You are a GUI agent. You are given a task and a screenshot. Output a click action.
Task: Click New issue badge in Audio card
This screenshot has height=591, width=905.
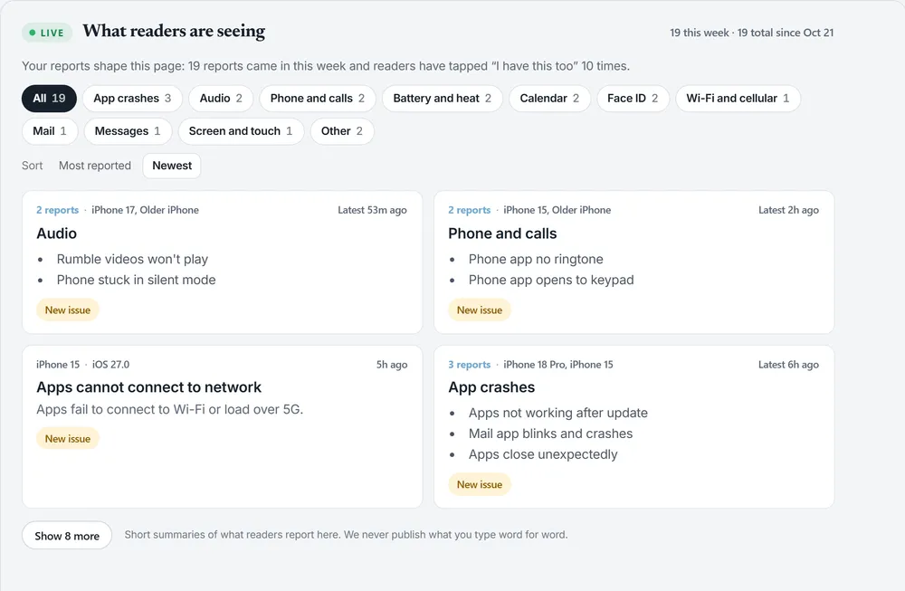tap(68, 310)
